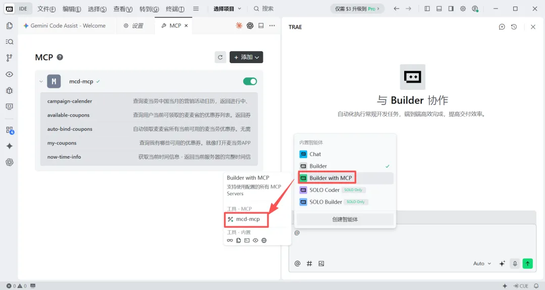This screenshot has width=545, height=290.
Task: Click the chat message input area
Action: point(412,242)
